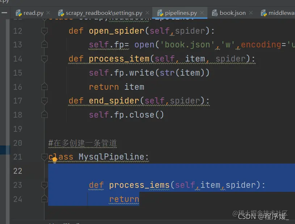Collapse the process_item method on line 14
295x224 pixels.
pos(45,59)
